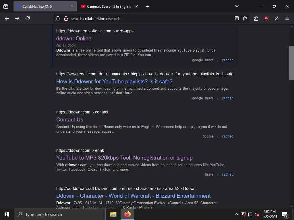Show more toolbar tools chevron
Viewport: 294px width, 220px height.
276,18
